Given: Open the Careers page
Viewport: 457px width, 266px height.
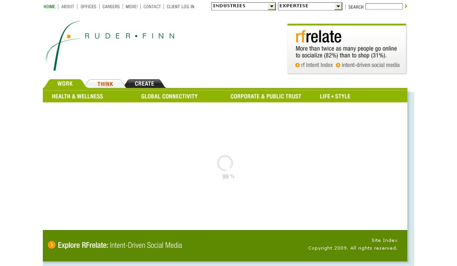Looking at the screenshot, I should [111, 7].
